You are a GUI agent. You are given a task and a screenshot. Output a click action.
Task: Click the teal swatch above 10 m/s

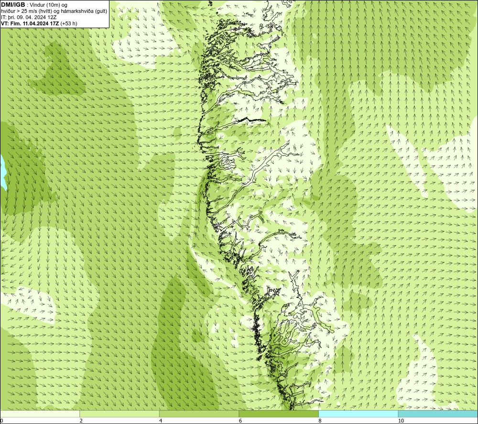(x=438, y=413)
